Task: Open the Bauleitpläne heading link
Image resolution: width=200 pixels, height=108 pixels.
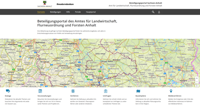Action: 141,96
